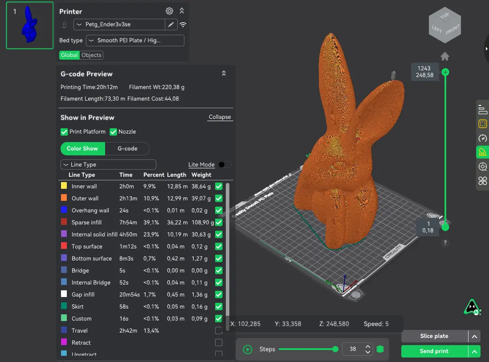
Task: Click the Steps value field showing 38
Action: tap(353, 349)
